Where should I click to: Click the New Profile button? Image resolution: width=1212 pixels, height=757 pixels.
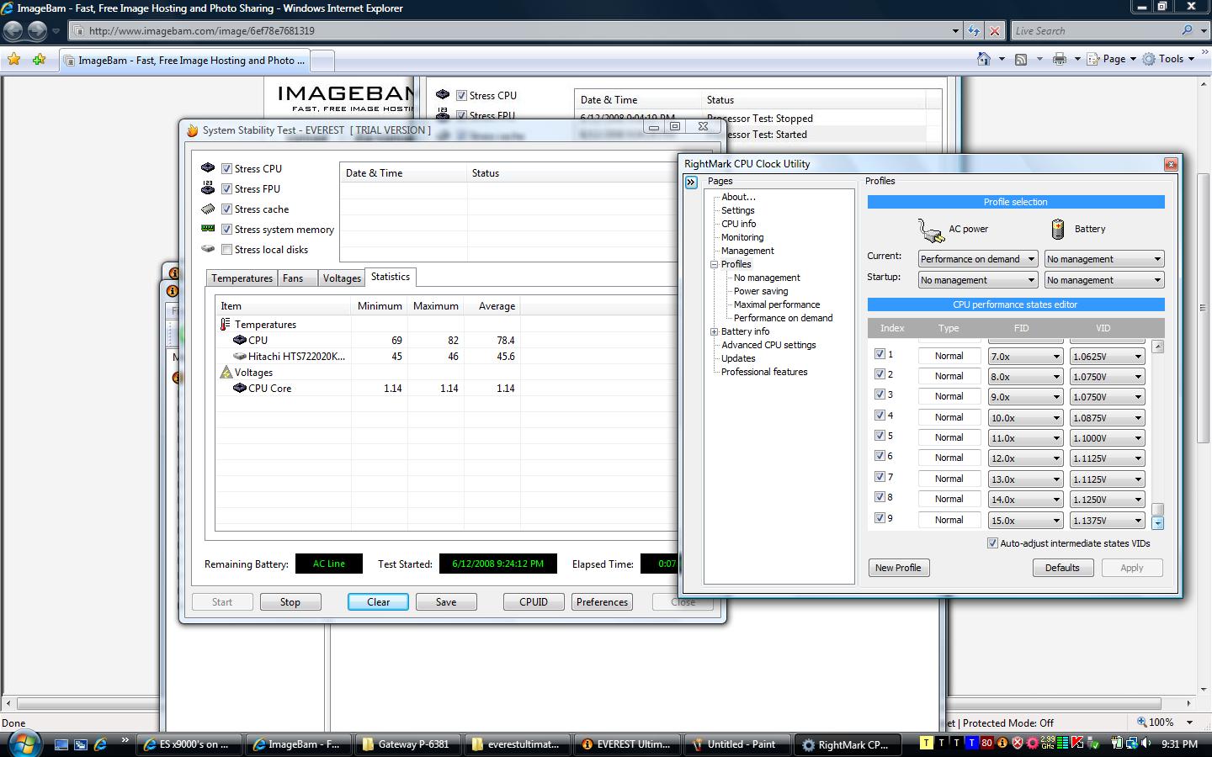(898, 568)
